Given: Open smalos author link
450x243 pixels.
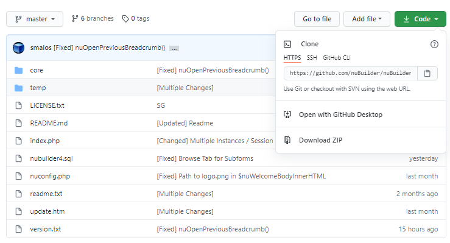Looking at the screenshot, I should click(41, 48).
